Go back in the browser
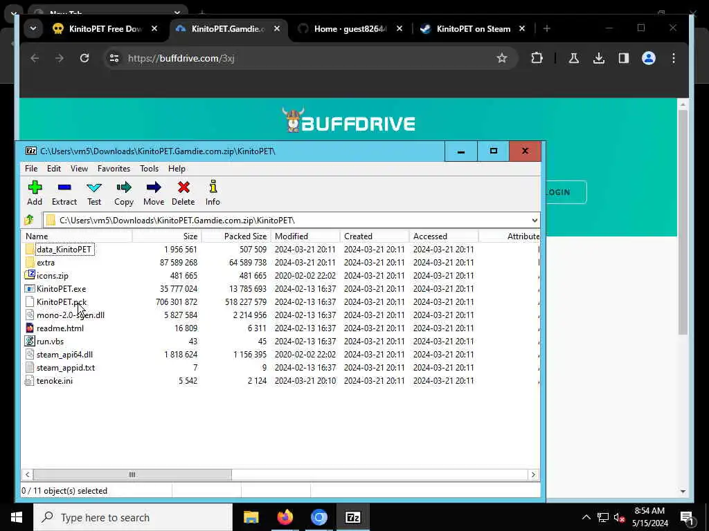Screen dimensions: 709x531 35,58
